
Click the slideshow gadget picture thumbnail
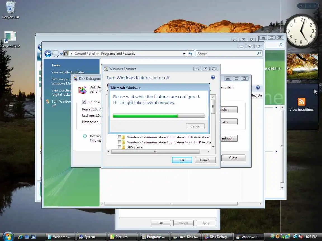[302, 66]
